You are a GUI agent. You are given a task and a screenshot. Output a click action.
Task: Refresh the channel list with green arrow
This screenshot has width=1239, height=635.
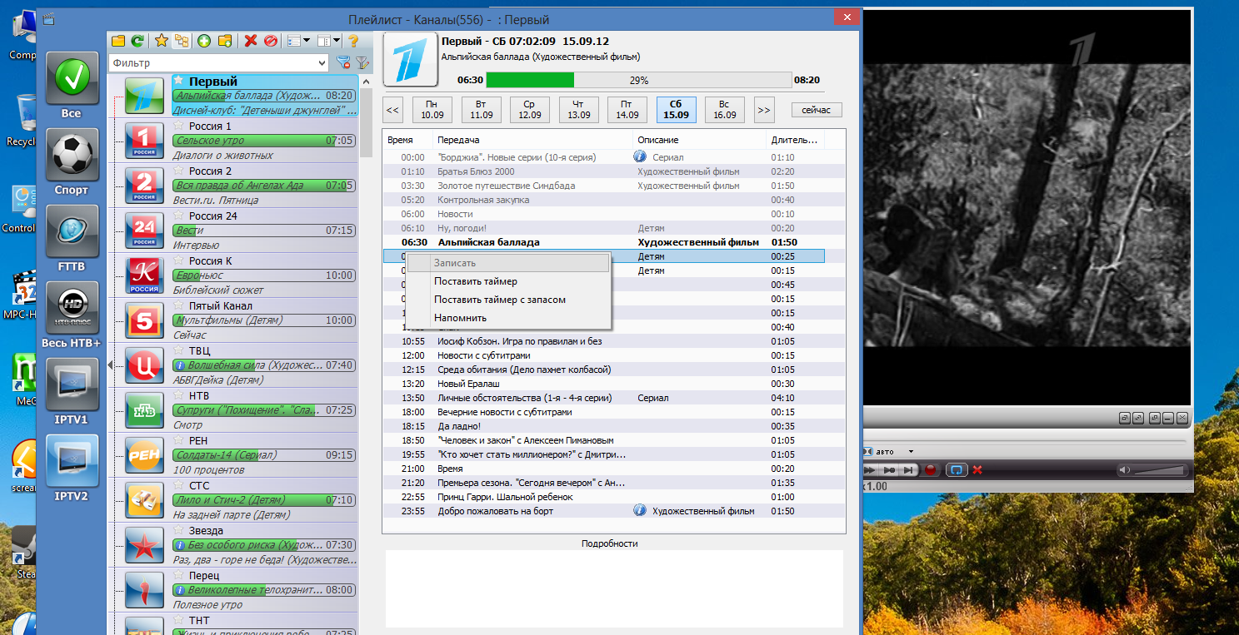tap(137, 40)
